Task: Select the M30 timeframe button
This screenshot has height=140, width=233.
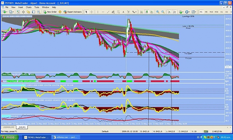Action: point(216,12)
